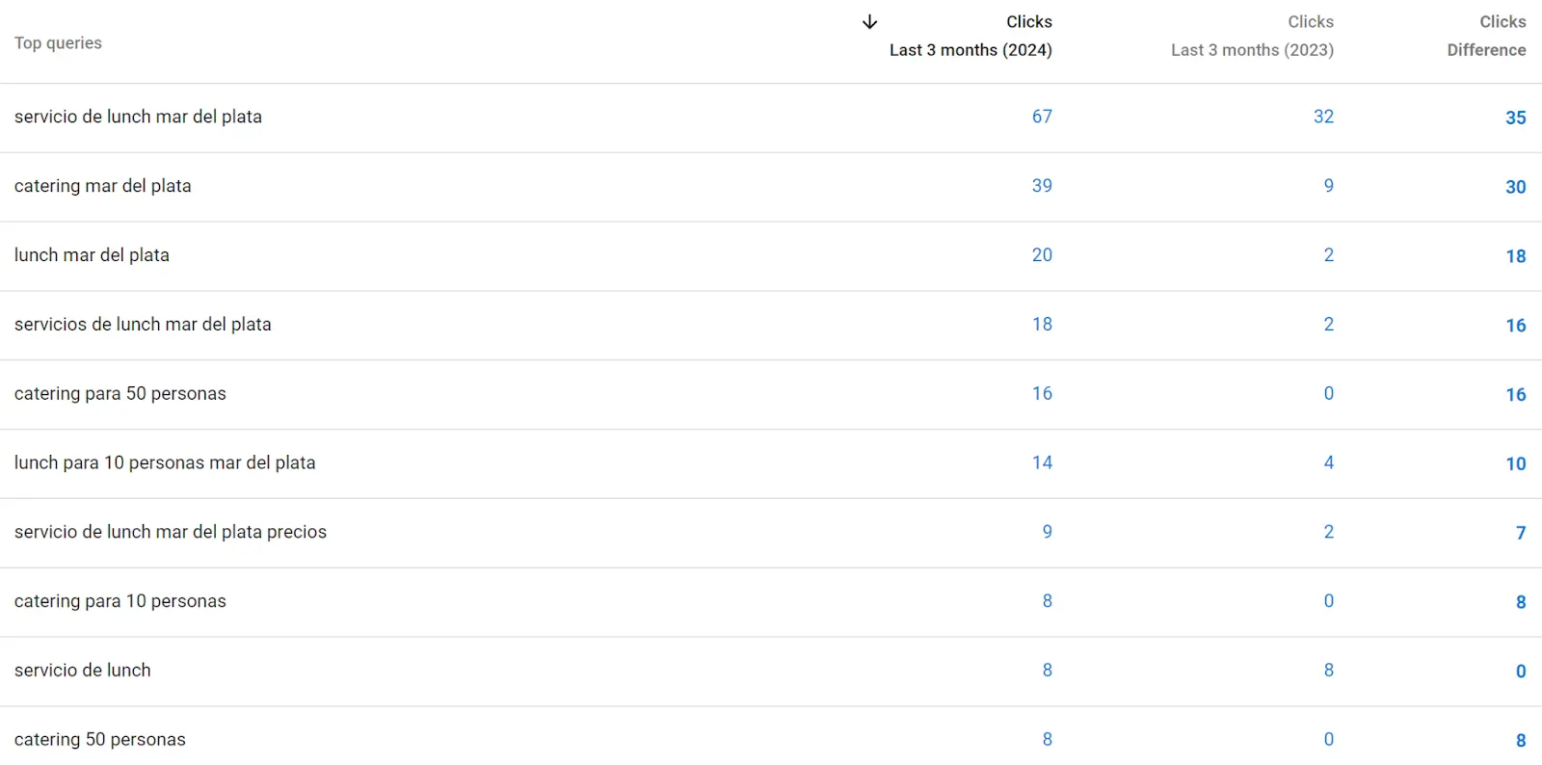Select 'servicios de lunch mar del plata' query

tap(143, 325)
